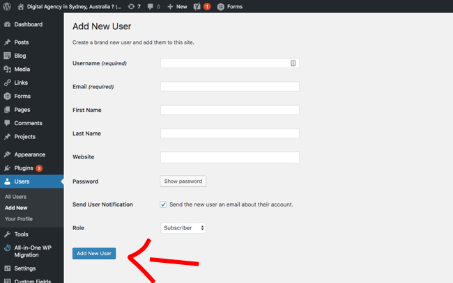
Task: Click Projects pin icon in sidebar
Action: pos(7,136)
